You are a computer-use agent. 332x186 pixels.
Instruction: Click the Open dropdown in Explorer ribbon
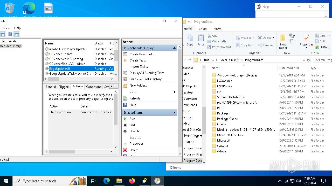pos(322,36)
